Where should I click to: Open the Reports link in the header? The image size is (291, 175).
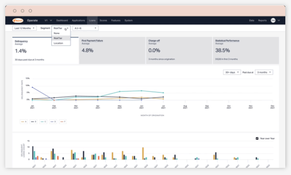pos(262,20)
